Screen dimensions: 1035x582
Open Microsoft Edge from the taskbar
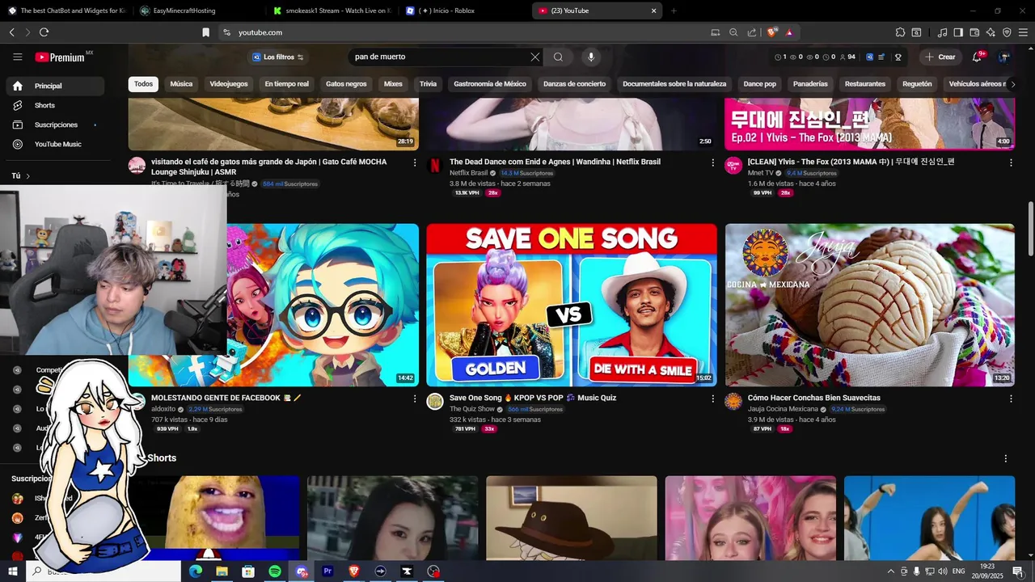195,571
